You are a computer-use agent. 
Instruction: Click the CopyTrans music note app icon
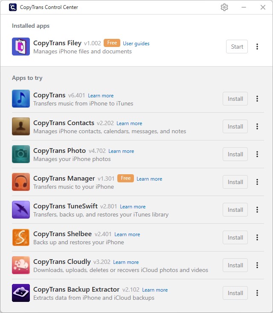(x=21, y=99)
